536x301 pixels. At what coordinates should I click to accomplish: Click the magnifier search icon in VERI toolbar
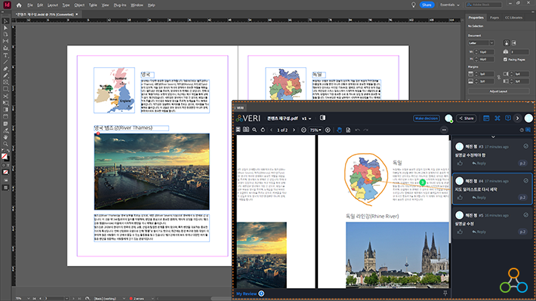tap(254, 130)
